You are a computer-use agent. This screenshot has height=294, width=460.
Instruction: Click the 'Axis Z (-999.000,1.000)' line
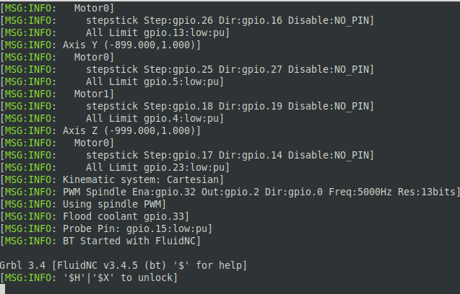coord(100,131)
